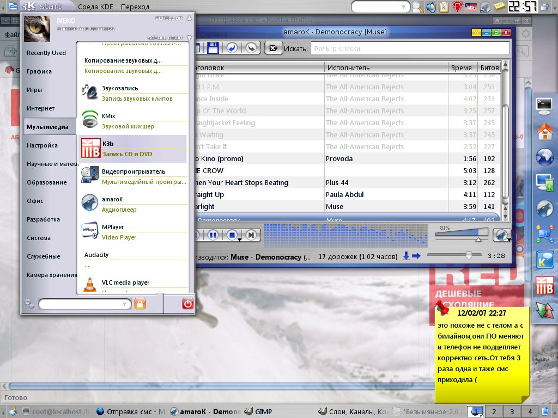
Task: Open the Офис menu category
Action: (35, 201)
